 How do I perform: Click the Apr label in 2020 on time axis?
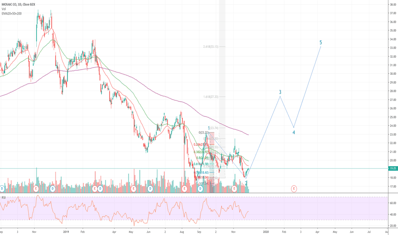click(318, 232)
